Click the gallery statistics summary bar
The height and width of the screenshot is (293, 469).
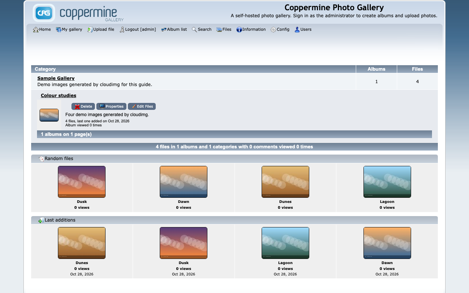pos(234,147)
